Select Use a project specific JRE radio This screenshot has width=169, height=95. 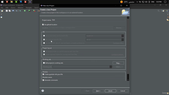pos(44,40)
